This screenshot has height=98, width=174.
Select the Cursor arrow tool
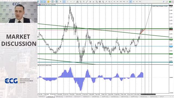(x=60, y=2)
